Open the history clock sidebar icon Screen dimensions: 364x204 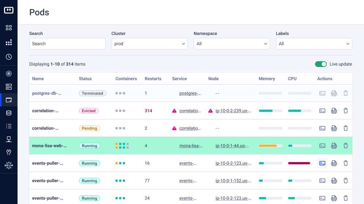[9, 57]
